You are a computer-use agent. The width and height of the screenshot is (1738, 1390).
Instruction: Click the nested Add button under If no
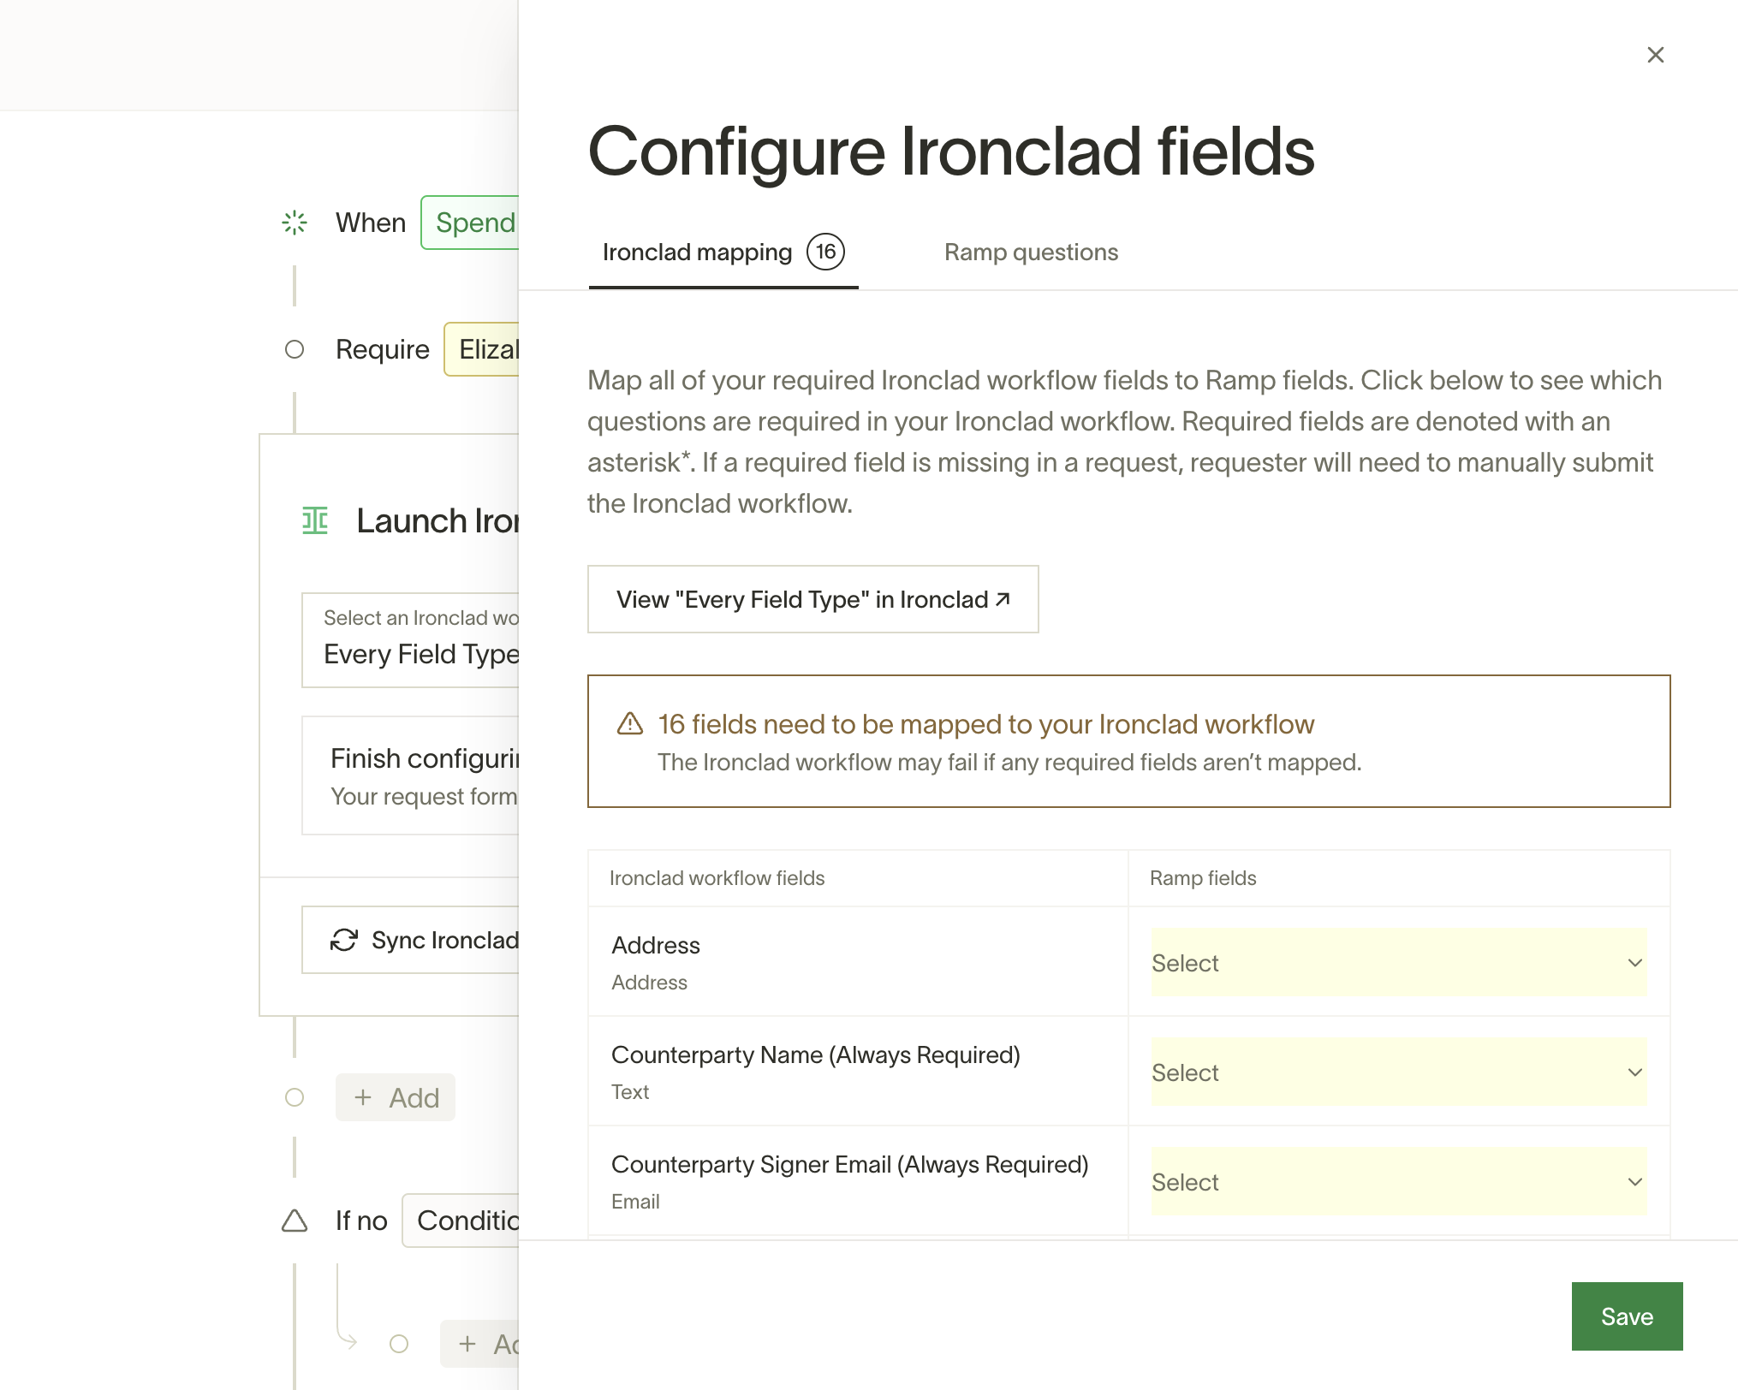pos(480,1344)
